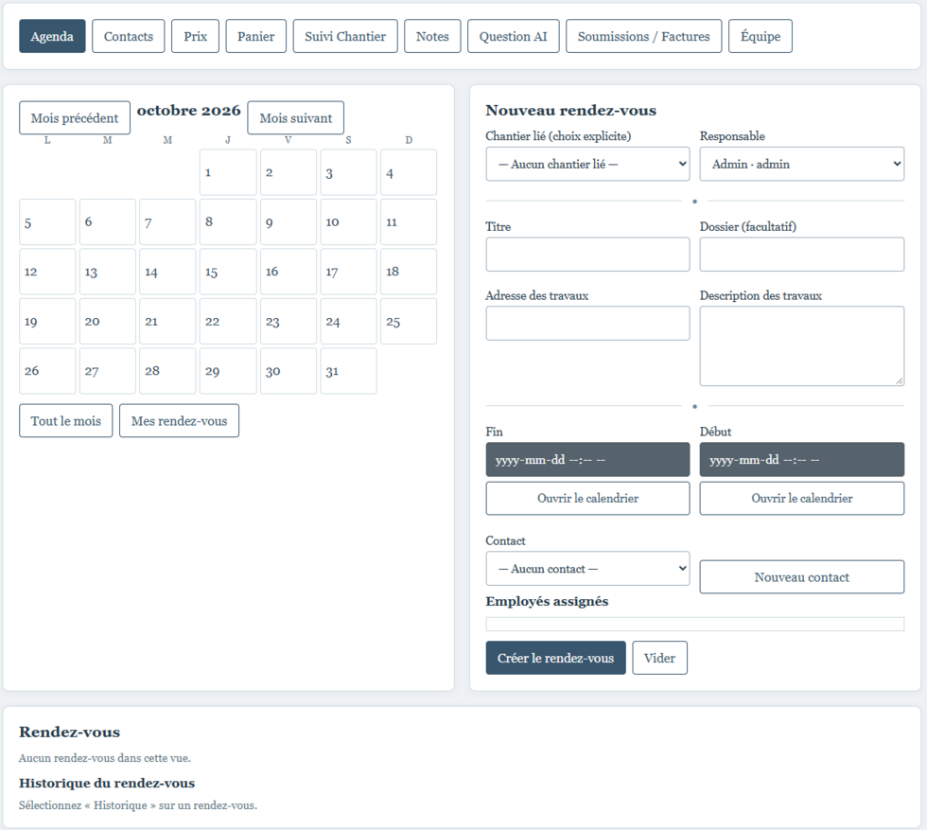The height and width of the screenshot is (830, 927).
Task: Click 'Aucun rendez-vous dans cette vue.' text
Action: [105, 758]
